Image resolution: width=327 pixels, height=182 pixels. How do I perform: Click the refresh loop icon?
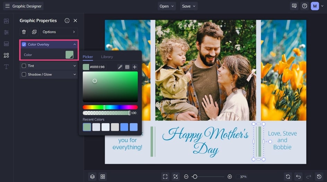point(288,176)
